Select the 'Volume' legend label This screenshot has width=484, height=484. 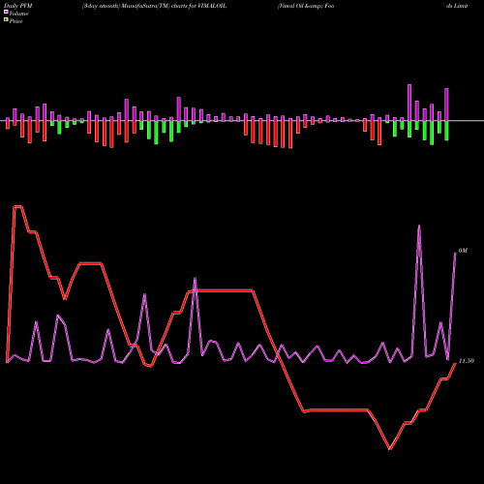[x=18, y=14]
